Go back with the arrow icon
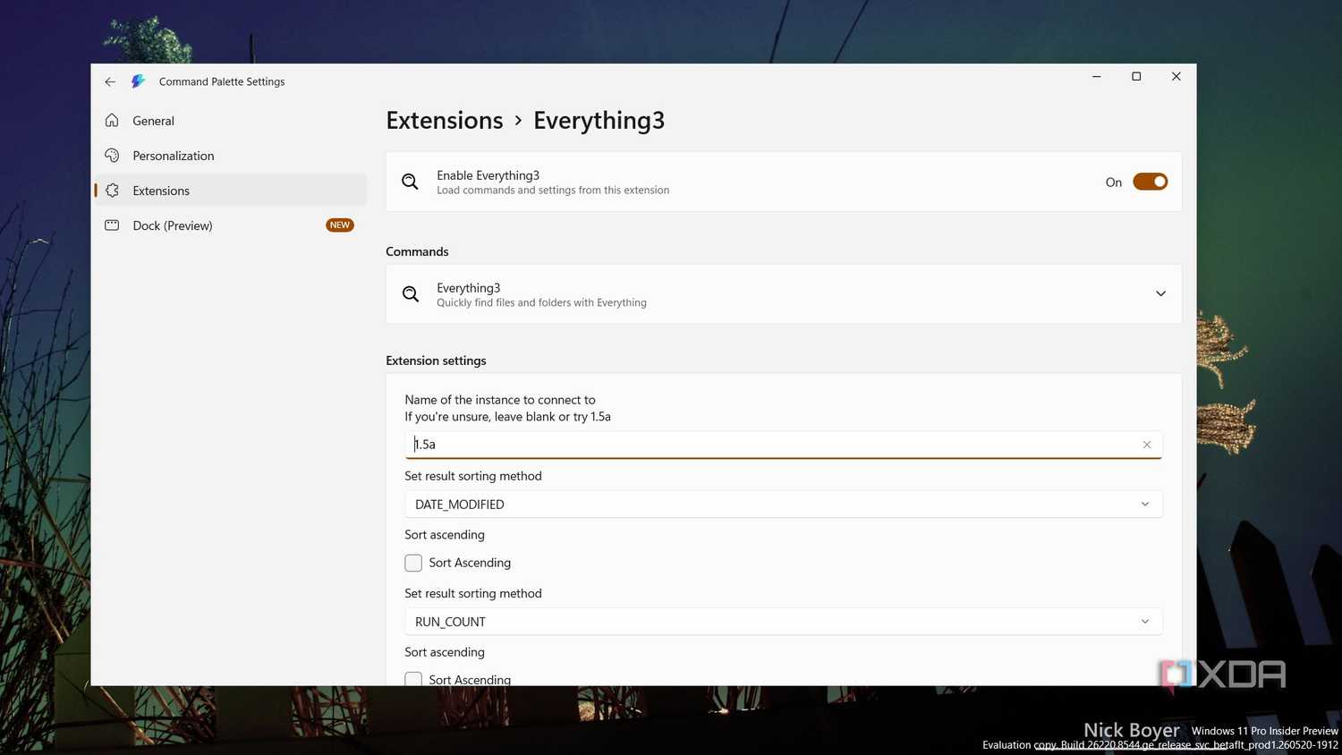The height and width of the screenshot is (755, 1342). click(x=110, y=81)
